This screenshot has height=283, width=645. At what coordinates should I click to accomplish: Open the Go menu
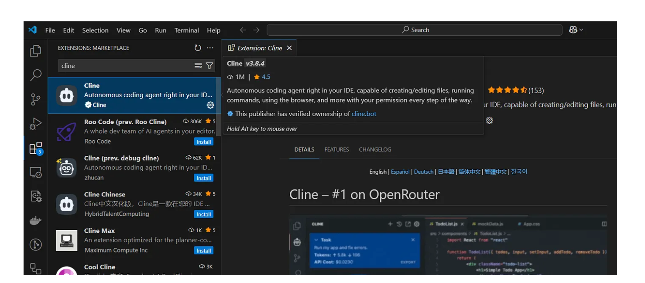[x=143, y=30]
